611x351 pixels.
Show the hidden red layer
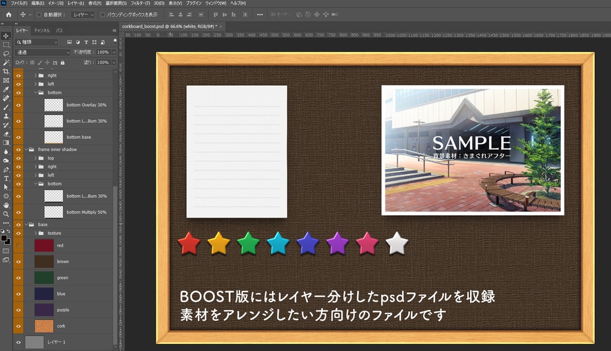pyautogui.click(x=18, y=246)
